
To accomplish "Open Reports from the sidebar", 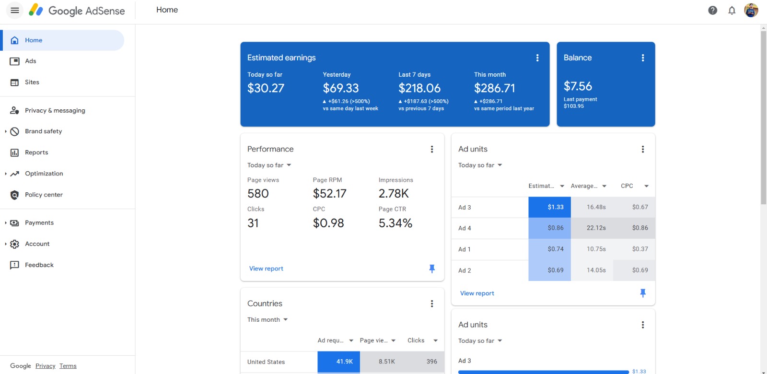I will coord(36,152).
